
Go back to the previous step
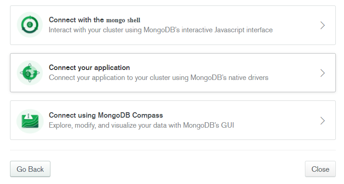pos(30,169)
